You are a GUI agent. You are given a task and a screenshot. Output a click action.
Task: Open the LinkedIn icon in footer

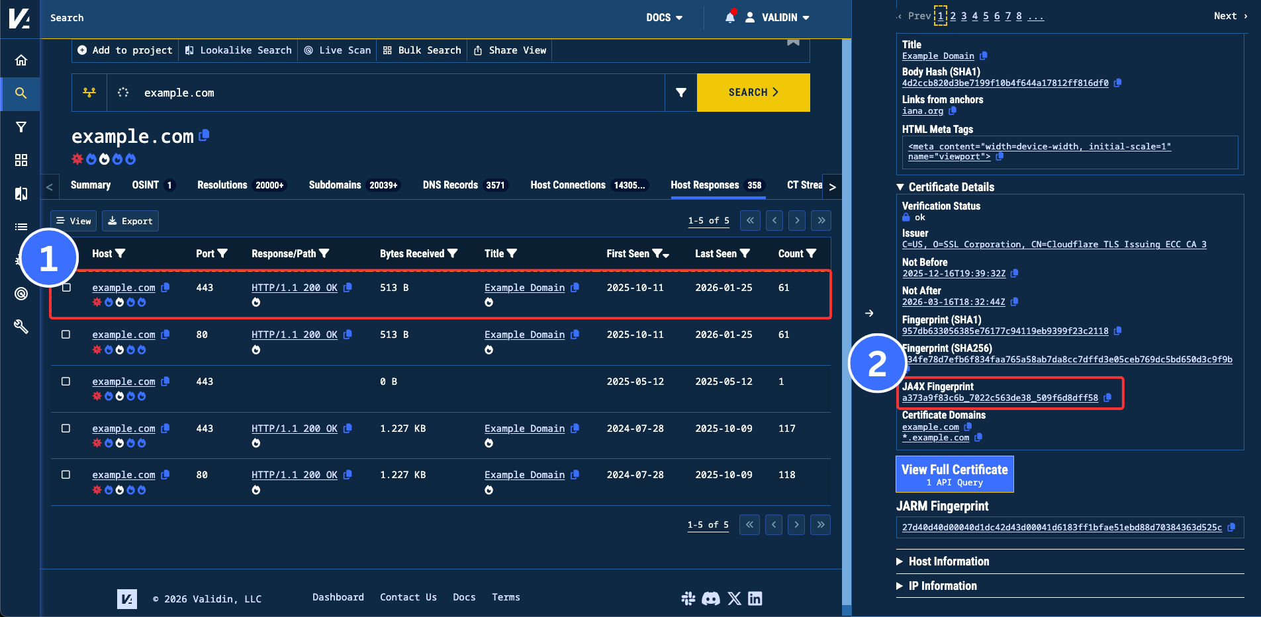click(755, 598)
